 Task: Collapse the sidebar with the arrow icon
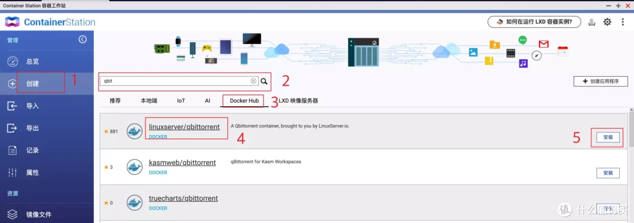83,39
